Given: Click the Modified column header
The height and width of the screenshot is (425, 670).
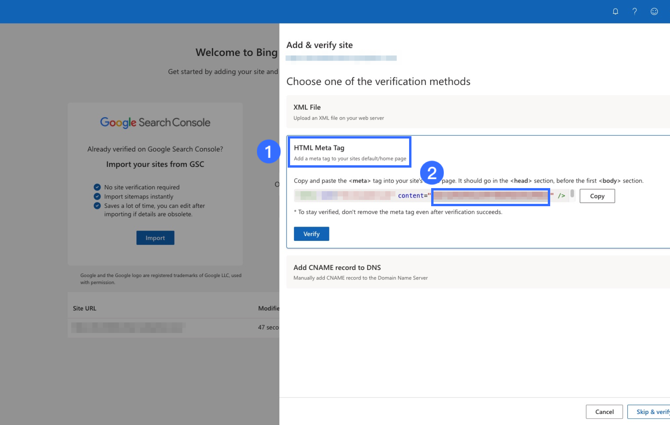Looking at the screenshot, I should point(268,309).
